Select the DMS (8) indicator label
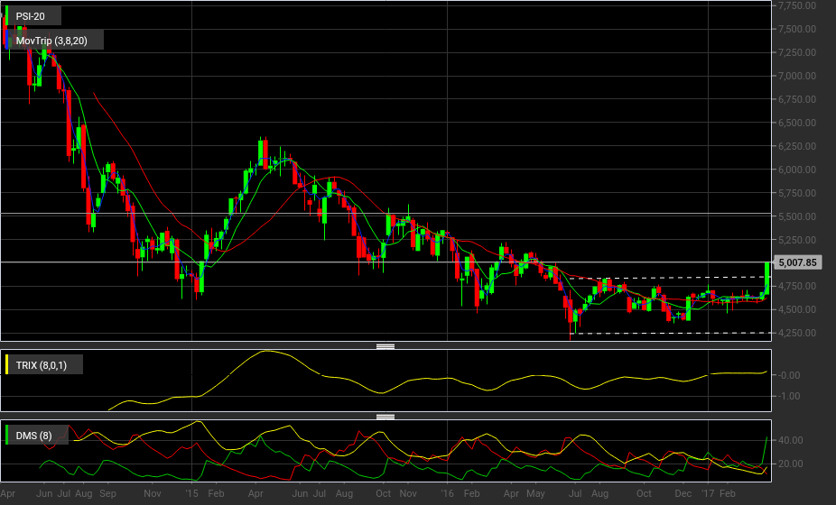This screenshot has width=836, height=505. tap(33, 436)
